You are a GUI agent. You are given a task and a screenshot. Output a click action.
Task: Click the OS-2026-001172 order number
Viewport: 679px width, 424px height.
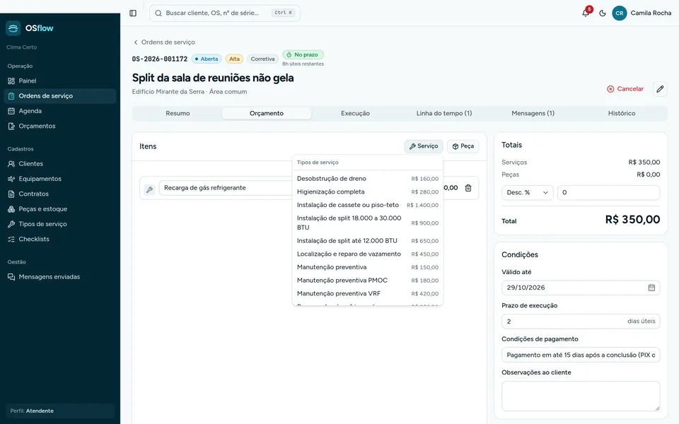tap(160, 59)
